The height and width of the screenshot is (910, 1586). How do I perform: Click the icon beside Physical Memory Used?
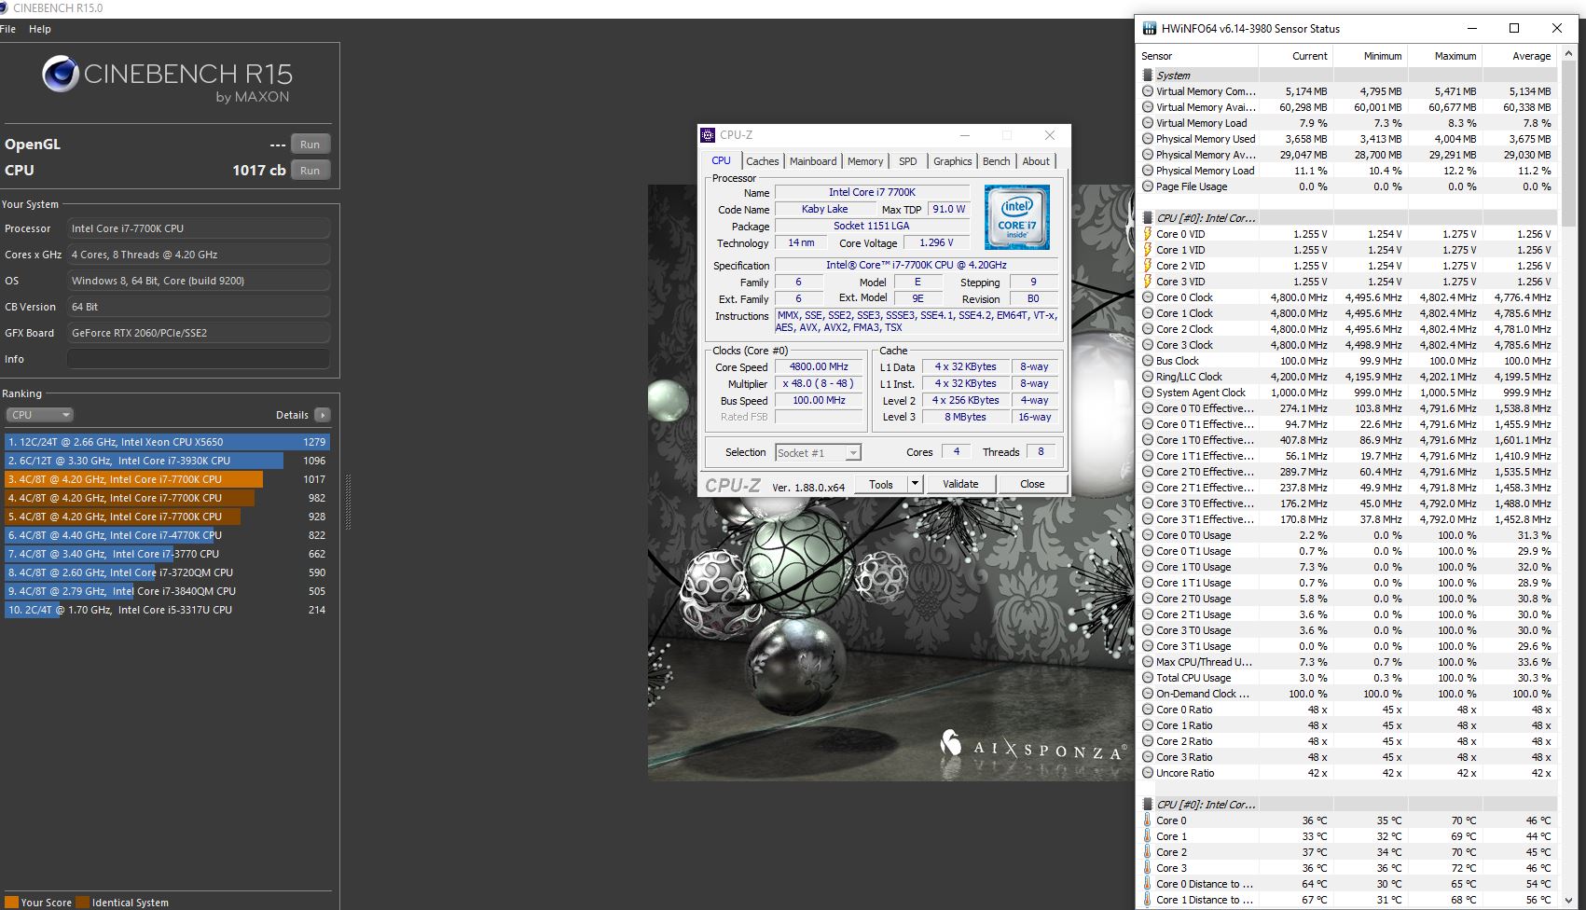1148,139
